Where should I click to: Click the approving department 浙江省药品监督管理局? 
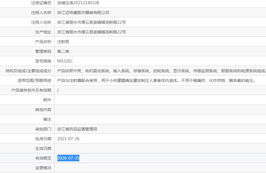coord(77,129)
